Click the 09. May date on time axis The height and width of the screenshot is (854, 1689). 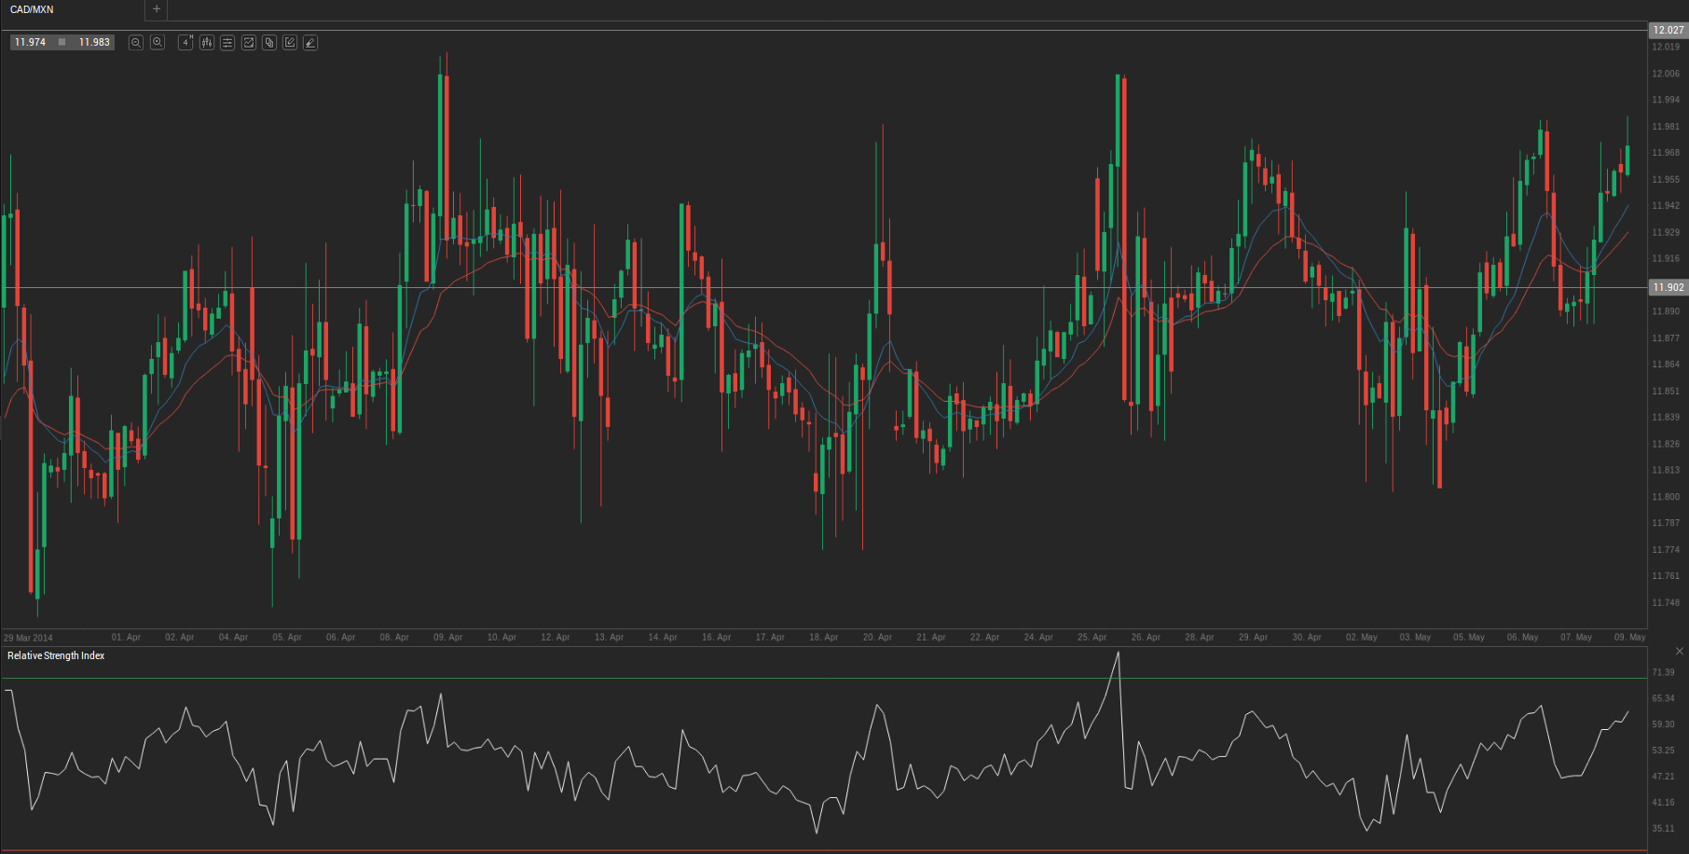(1629, 638)
